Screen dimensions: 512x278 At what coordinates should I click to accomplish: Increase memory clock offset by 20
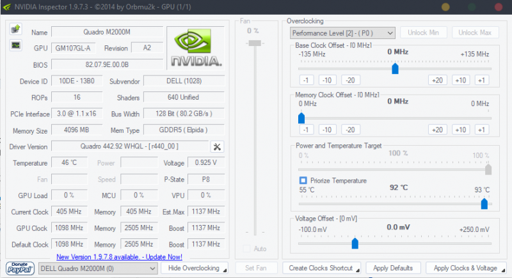(437, 130)
